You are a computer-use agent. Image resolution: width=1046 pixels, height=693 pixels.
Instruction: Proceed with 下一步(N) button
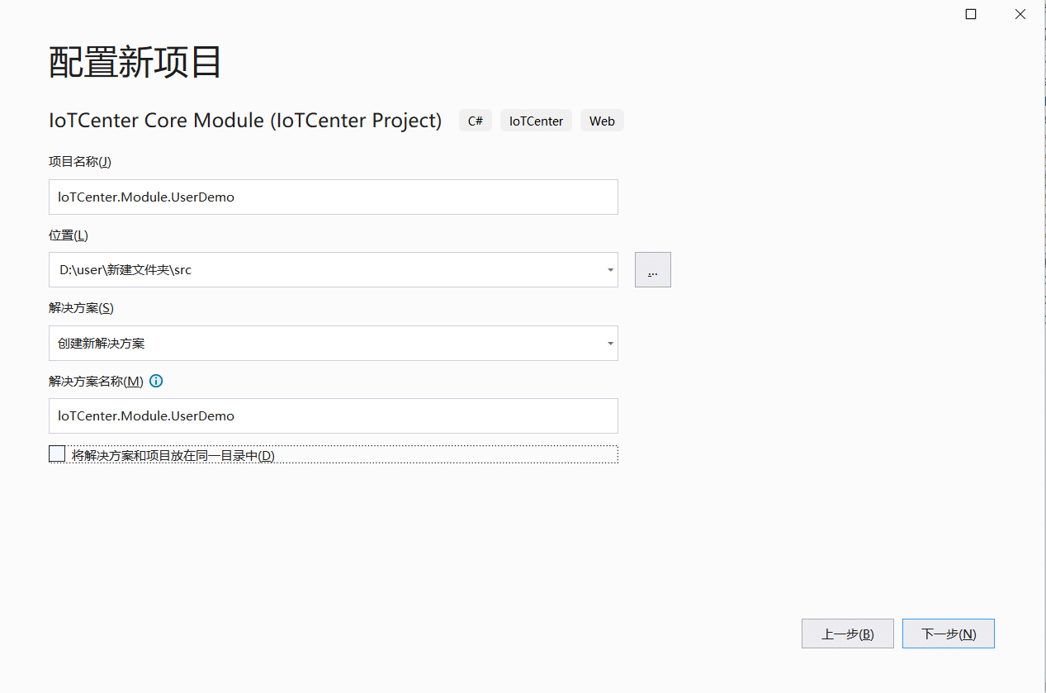click(x=948, y=634)
